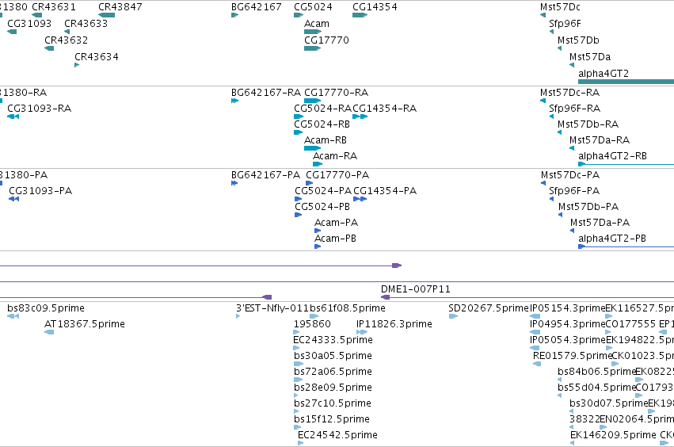
Task: Select protein Sfp96F-PA
Action: pyautogui.click(x=574, y=191)
